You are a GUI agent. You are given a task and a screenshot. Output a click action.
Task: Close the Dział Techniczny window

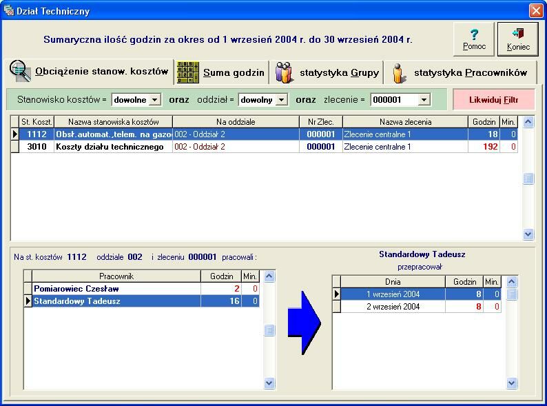536,10
